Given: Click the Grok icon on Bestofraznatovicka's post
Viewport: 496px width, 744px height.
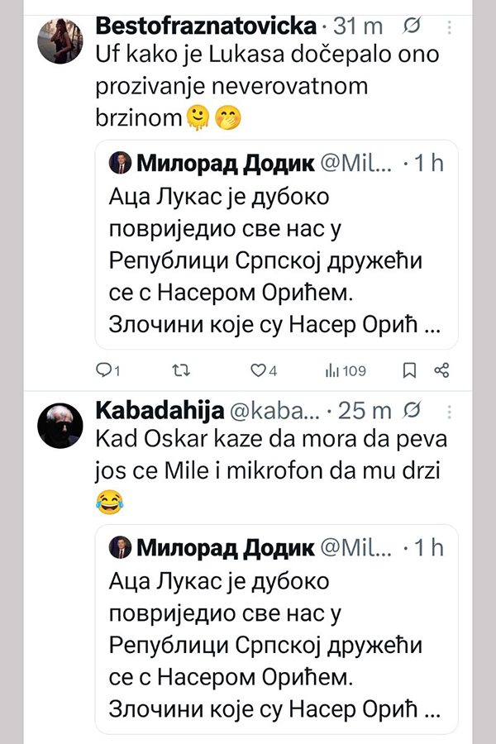Looking at the screenshot, I should (409, 27).
